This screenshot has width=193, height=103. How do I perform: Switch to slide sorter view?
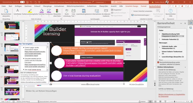155,102
